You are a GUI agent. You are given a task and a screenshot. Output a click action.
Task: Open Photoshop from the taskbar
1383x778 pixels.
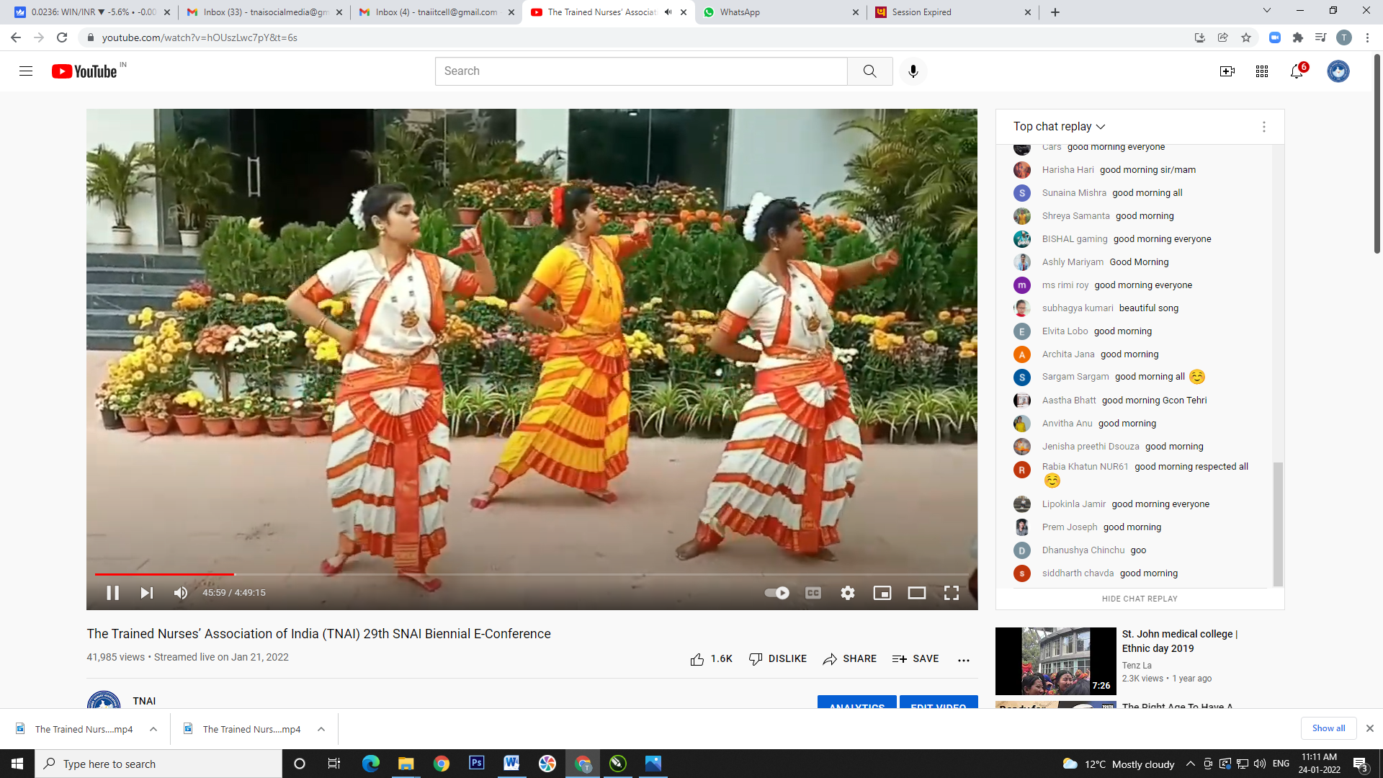(x=477, y=764)
